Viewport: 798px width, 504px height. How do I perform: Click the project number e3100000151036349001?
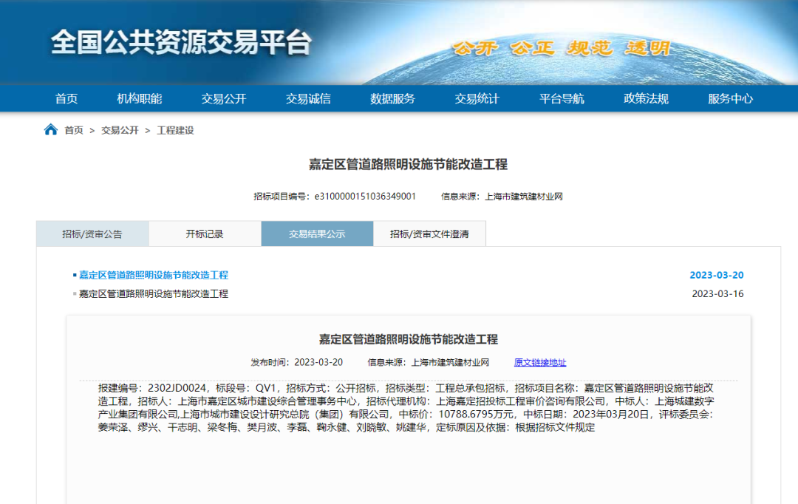pyautogui.click(x=366, y=197)
